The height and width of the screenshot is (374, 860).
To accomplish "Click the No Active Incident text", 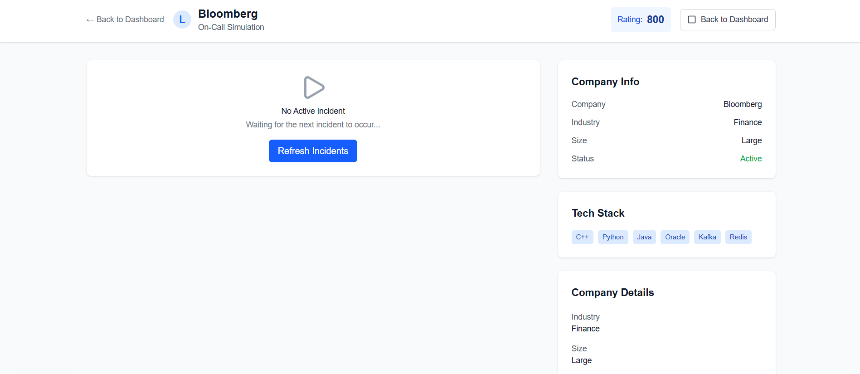I will (x=313, y=111).
